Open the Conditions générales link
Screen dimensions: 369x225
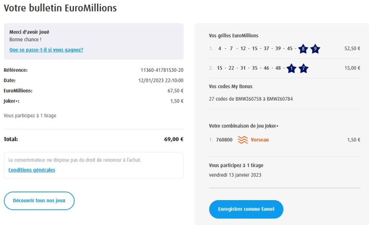point(32,170)
